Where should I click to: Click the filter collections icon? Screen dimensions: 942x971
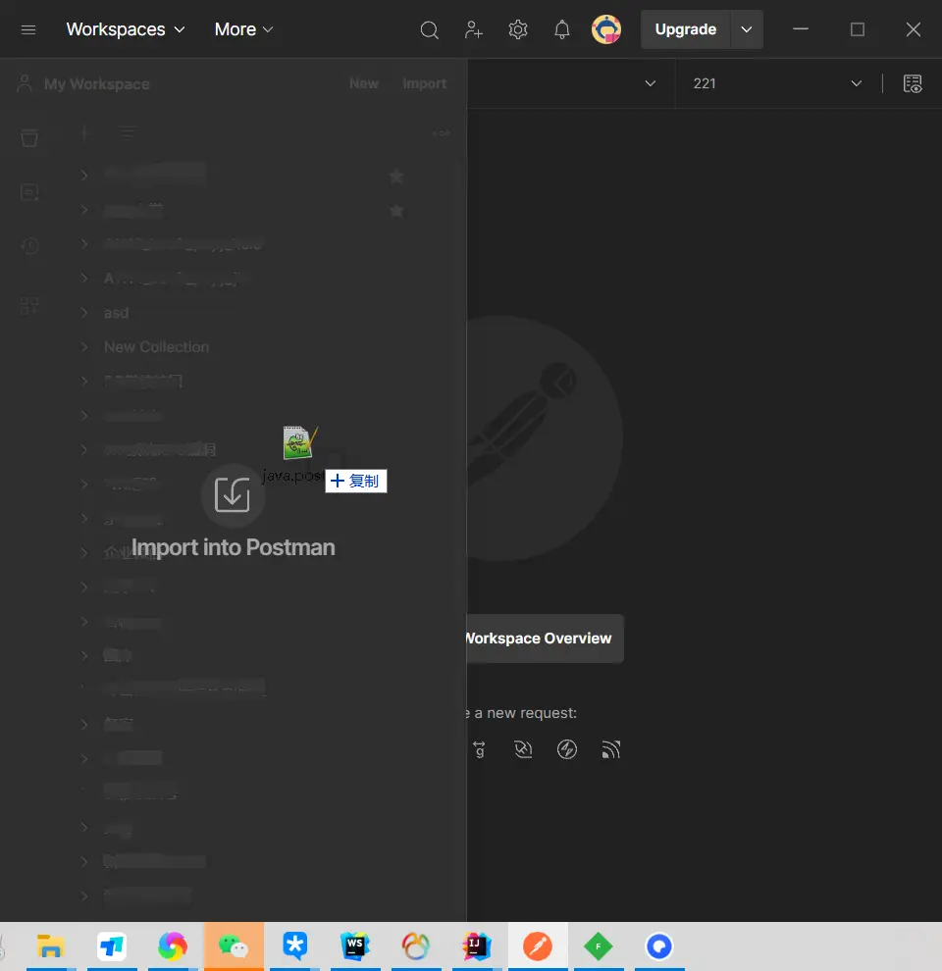[127, 133]
